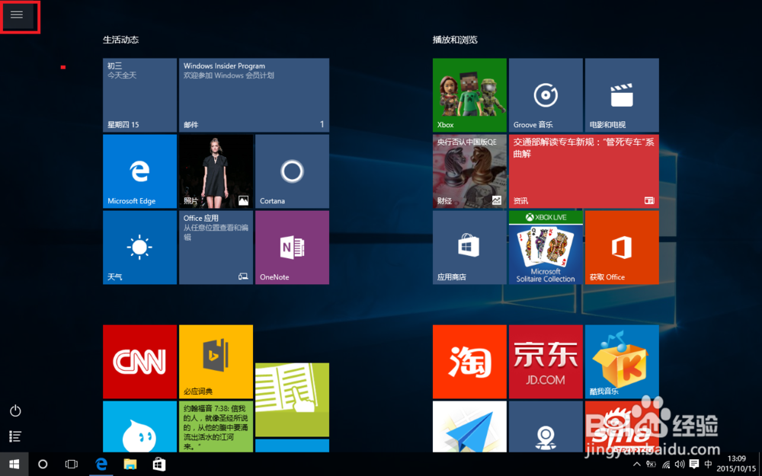This screenshot has width=762, height=476.
Task: Open the Cortana tile
Action: point(292,171)
